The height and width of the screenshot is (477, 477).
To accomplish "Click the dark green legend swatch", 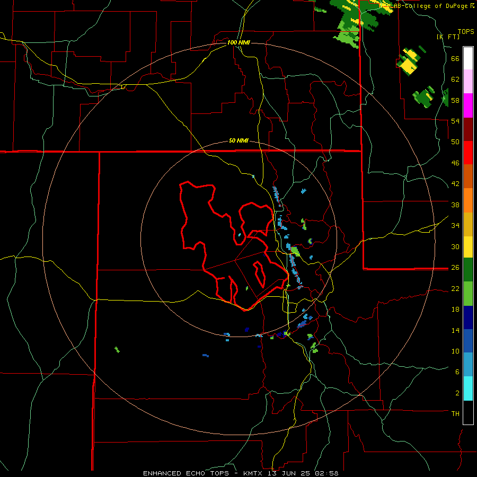I will point(468,270).
